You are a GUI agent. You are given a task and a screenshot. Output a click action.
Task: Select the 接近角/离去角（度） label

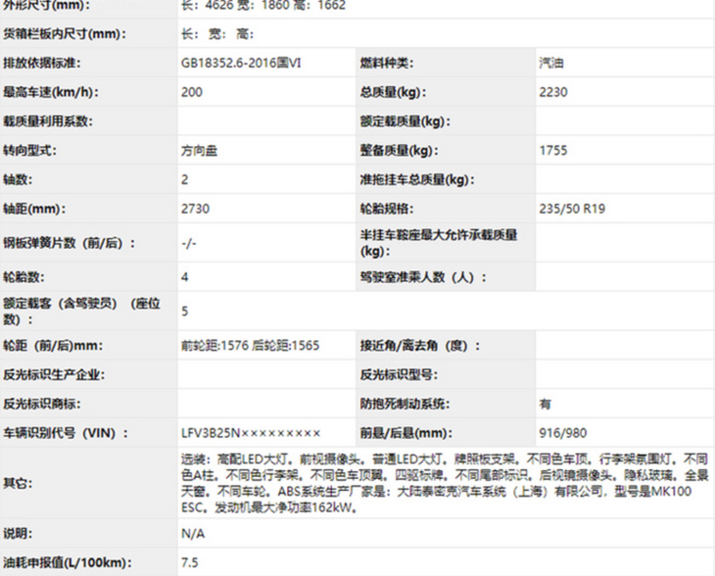(420, 346)
